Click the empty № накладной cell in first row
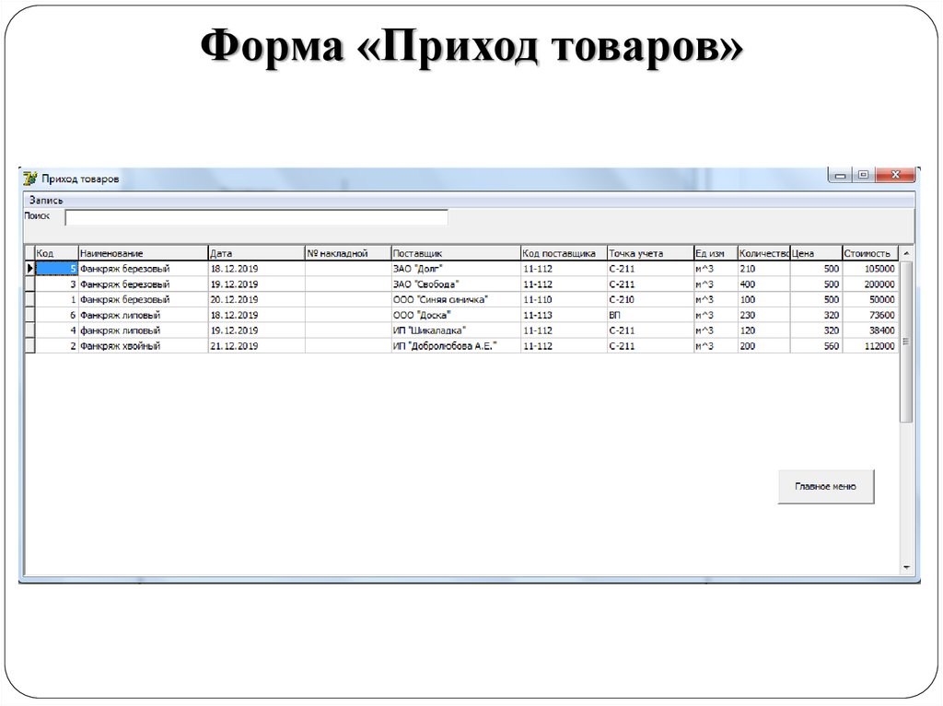This screenshot has width=943, height=706. point(348,268)
